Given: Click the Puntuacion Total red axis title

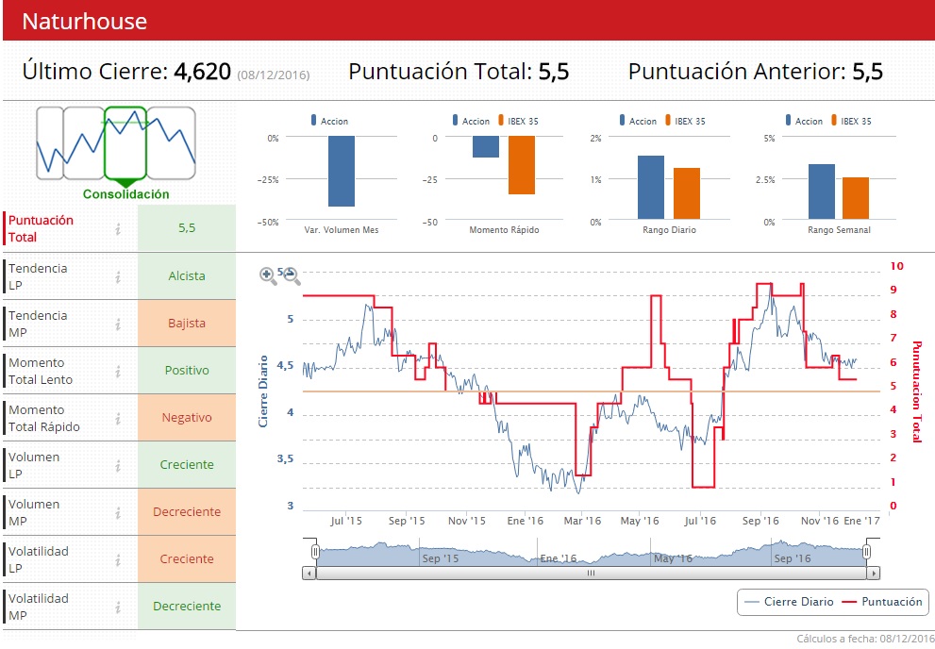Looking at the screenshot, I should pos(917,391).
